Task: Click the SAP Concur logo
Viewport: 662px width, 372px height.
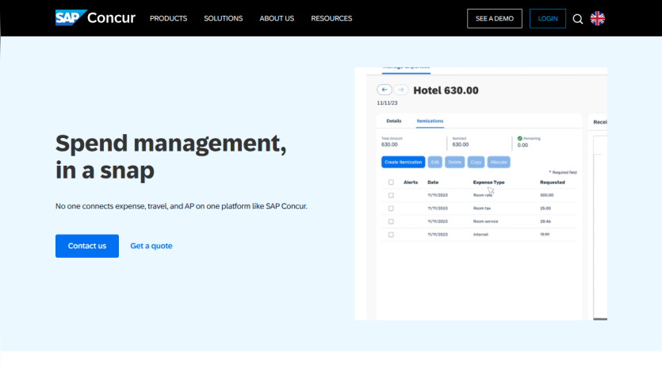Action: (95, 17)
